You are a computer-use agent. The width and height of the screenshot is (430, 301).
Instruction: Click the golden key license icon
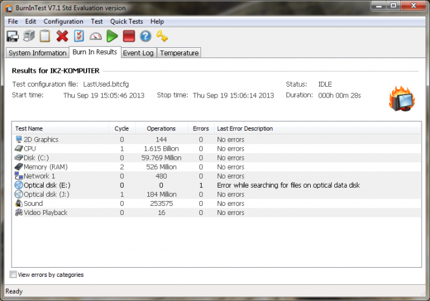(x=162, y=36)
